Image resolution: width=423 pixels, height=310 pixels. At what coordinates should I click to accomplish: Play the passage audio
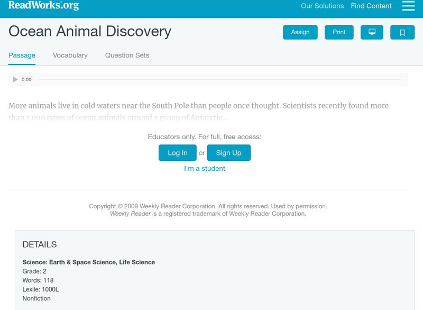click(x=15, y=80)
